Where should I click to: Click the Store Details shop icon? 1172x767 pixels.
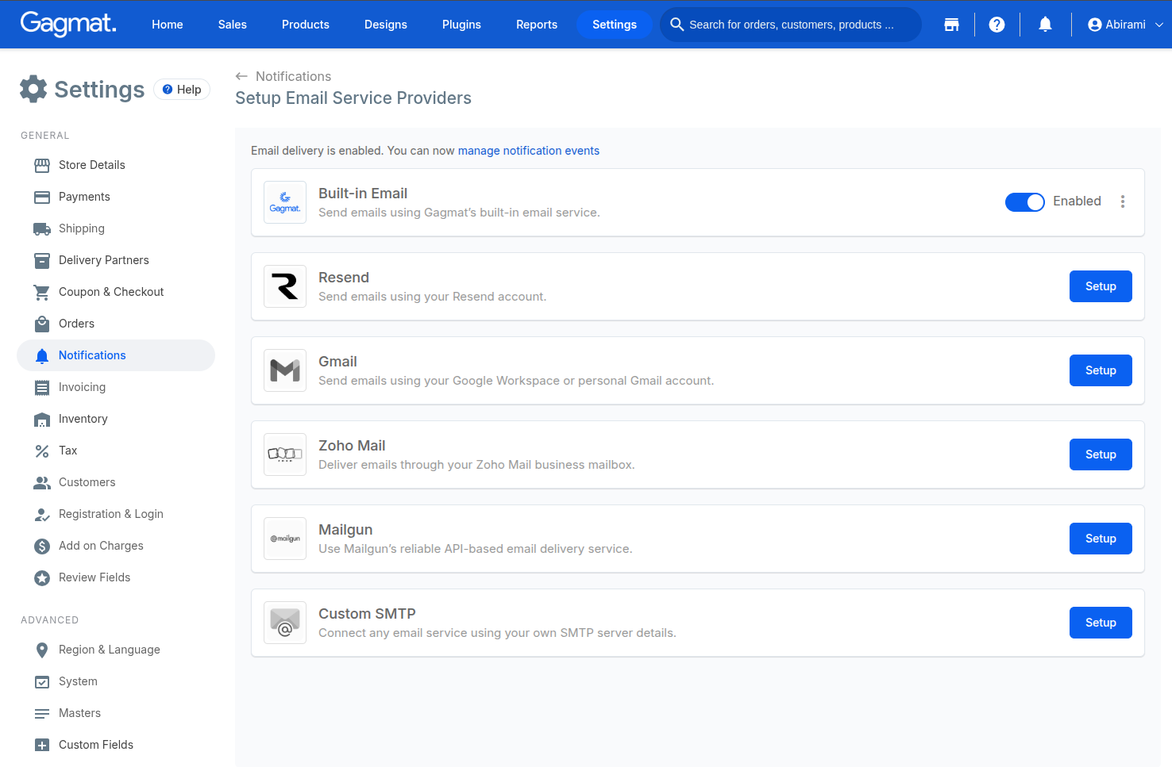pyautogui.click(x=42, y=165)
